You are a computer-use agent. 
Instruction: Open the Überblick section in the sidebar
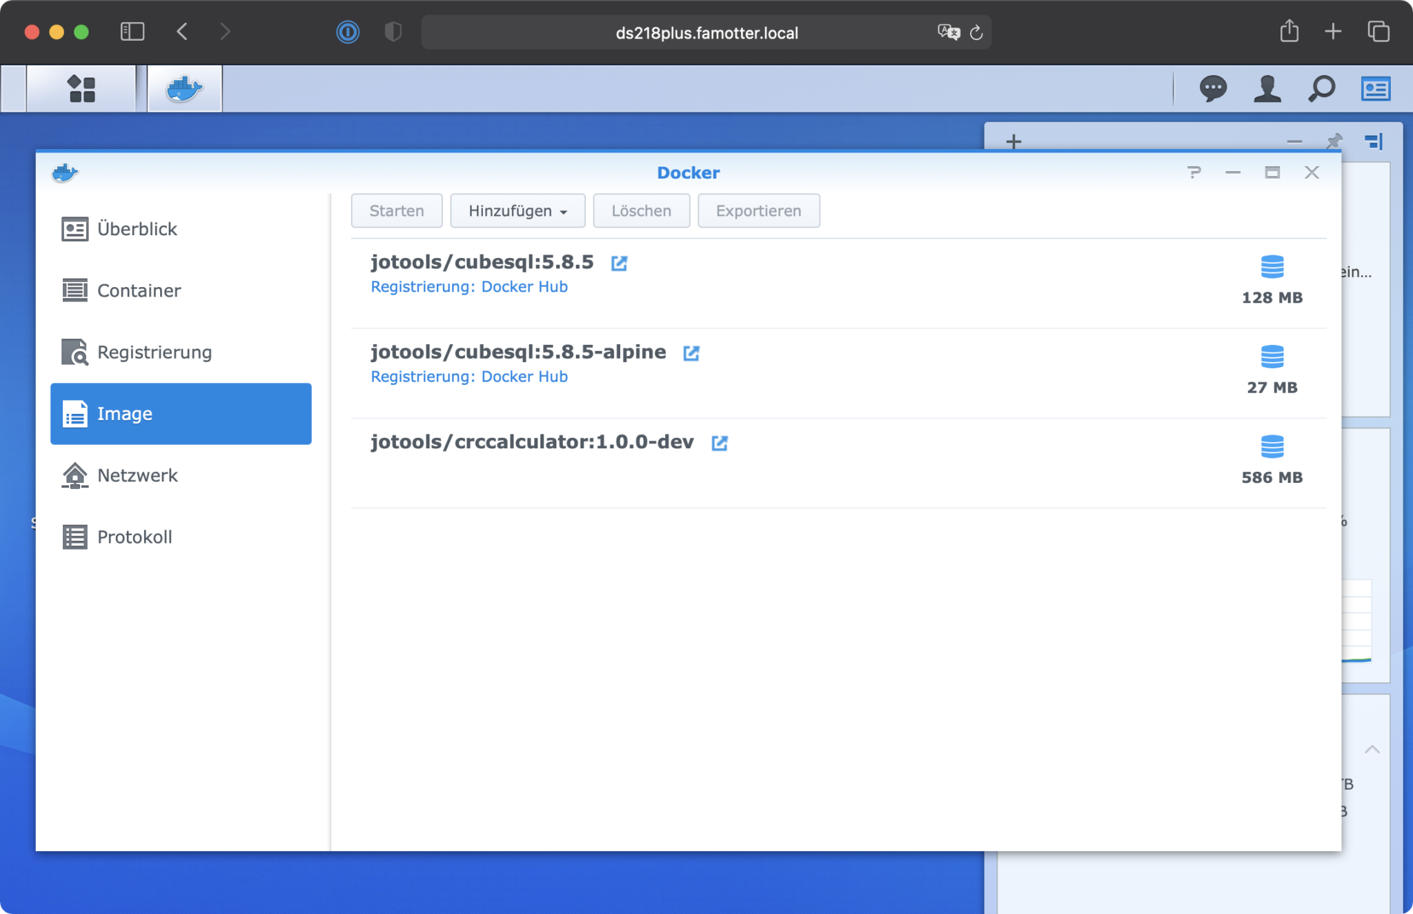(x=137, y=228)
